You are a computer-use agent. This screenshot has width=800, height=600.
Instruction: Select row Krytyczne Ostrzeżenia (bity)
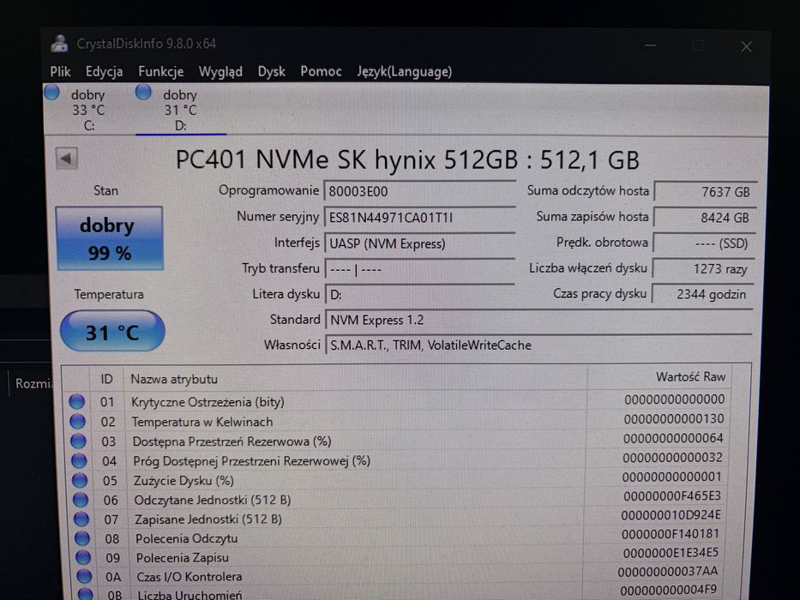(x=398, y=401)
